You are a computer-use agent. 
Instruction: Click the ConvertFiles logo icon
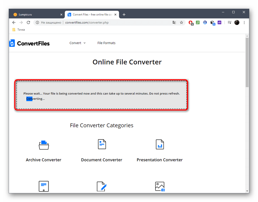pos(12,43)
